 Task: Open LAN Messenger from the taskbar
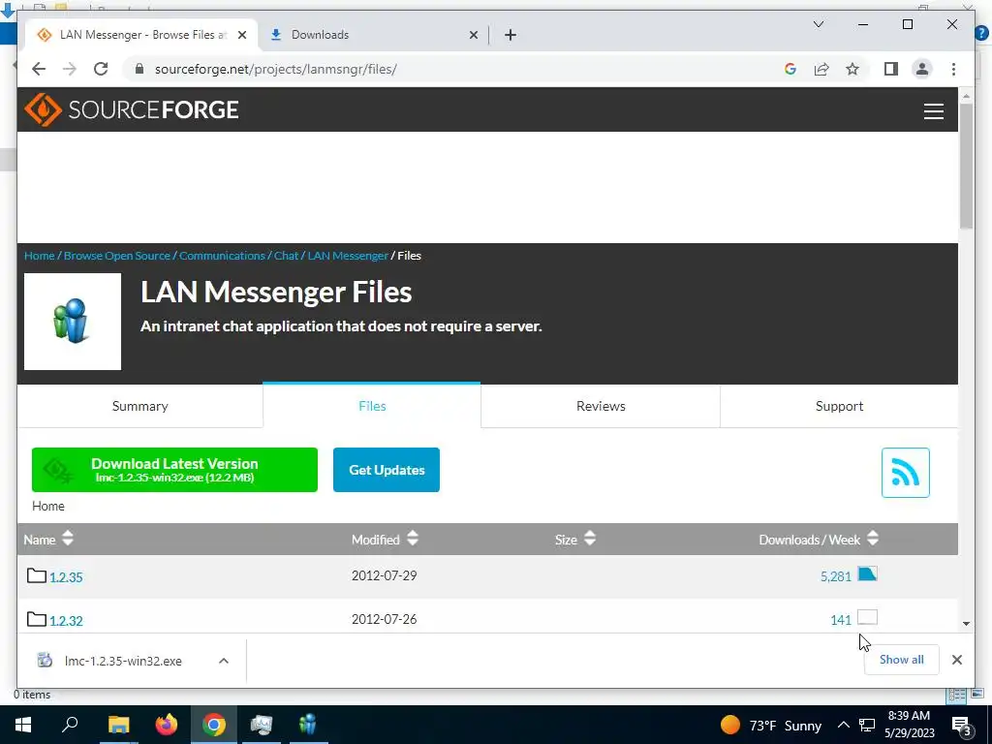308,725
